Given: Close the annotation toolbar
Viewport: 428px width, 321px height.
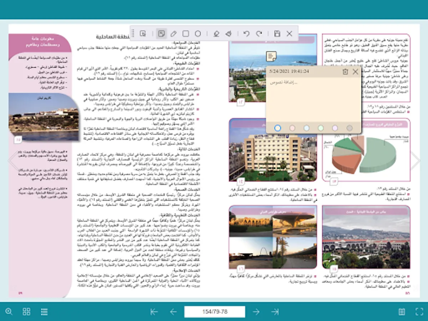Looking at the screenshot, I should 289,34.
